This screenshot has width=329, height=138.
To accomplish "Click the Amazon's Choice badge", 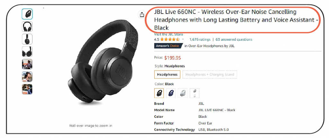I will (168, 46).
